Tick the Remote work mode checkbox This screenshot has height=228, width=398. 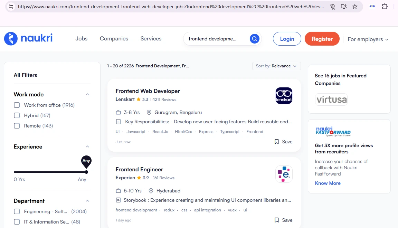point(17,126)
